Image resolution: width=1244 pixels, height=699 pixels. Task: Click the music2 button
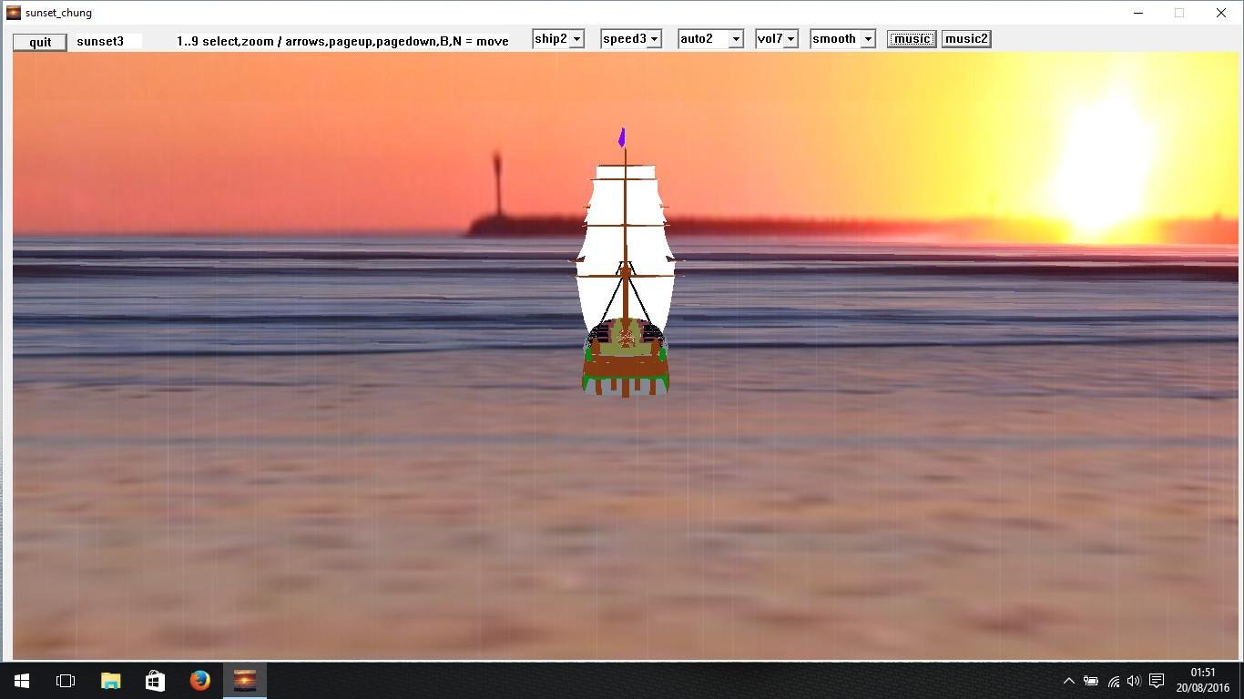pyautogui.click(x=966, y=38)
